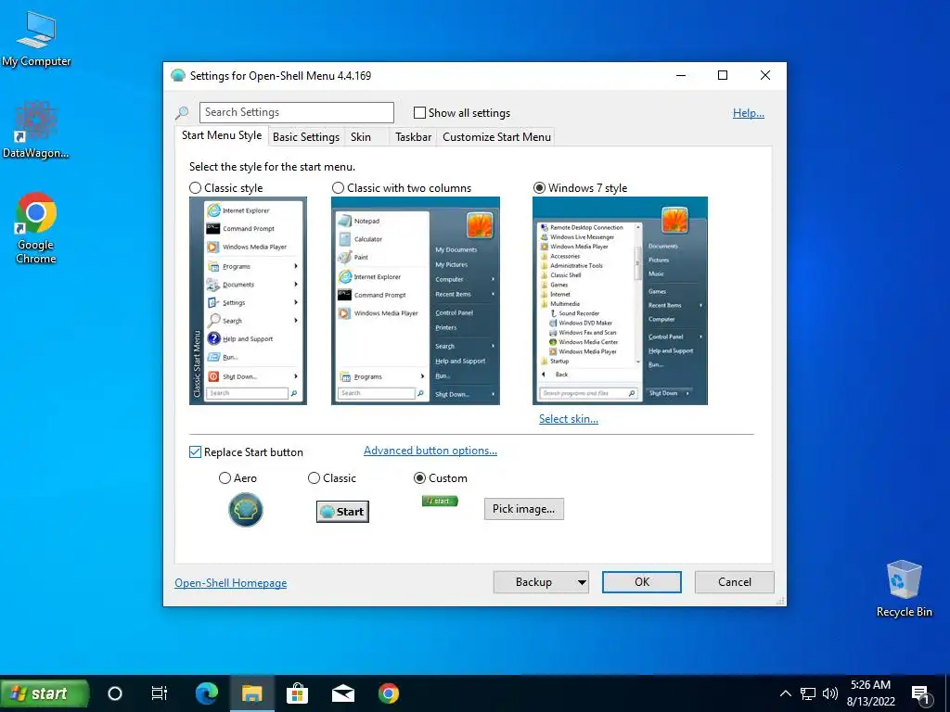This screenshot has width=950, height=712.
Task: Focus the Search Settings input field
Action: pos(296,112)
